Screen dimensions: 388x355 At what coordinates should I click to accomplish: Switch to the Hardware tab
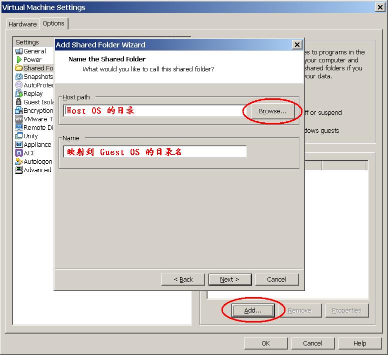[22, 24]
